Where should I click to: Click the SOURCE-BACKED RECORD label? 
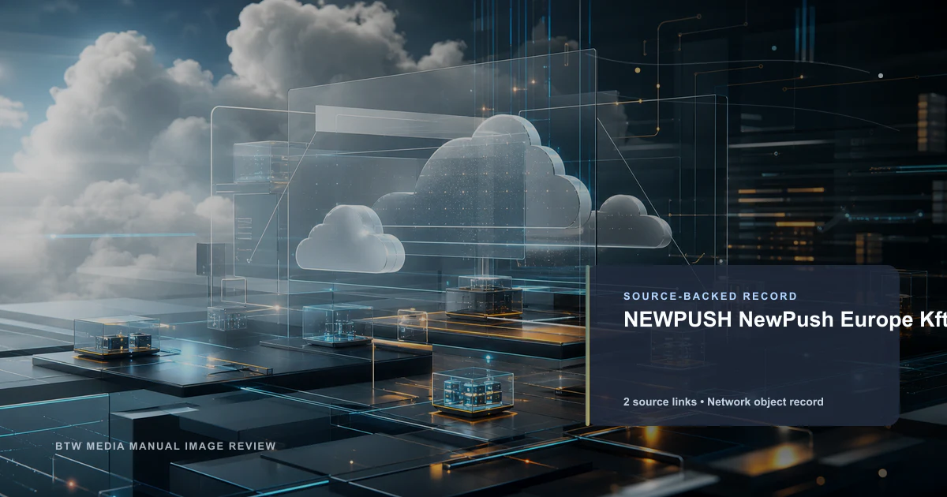click(x=710, y=297)
